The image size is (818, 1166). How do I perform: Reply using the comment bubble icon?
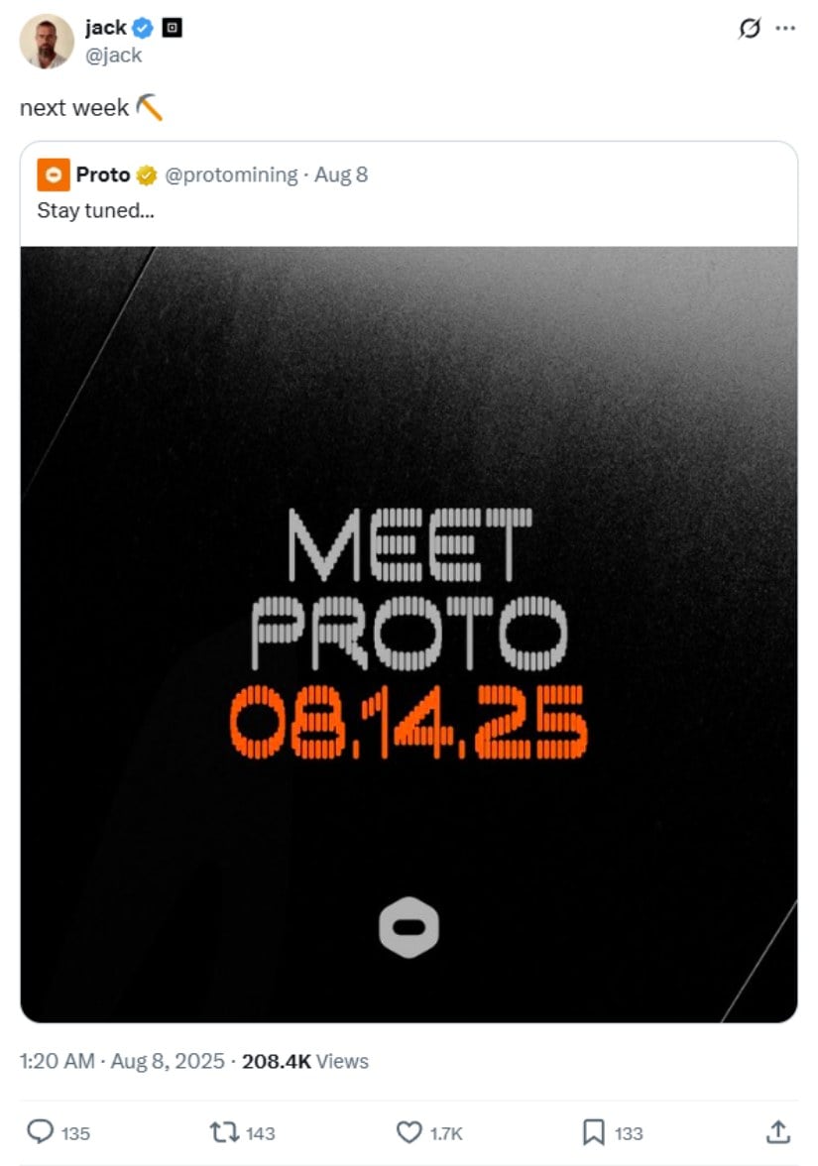click(x=40, y=1132)
